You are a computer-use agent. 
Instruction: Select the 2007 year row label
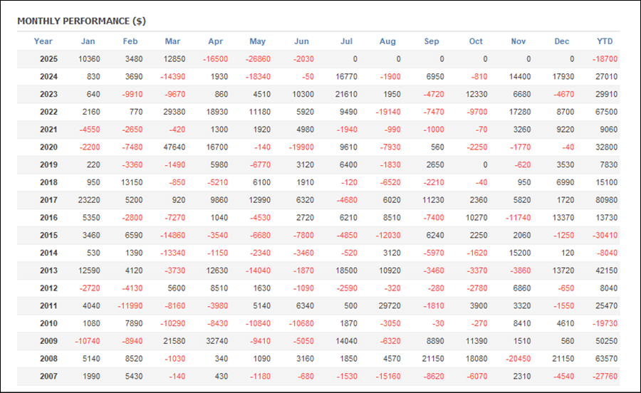click(x=48, y=376)
